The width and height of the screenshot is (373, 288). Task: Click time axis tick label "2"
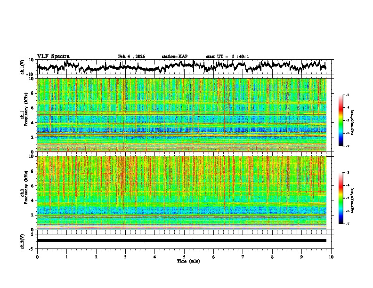[x=96, y=257]
